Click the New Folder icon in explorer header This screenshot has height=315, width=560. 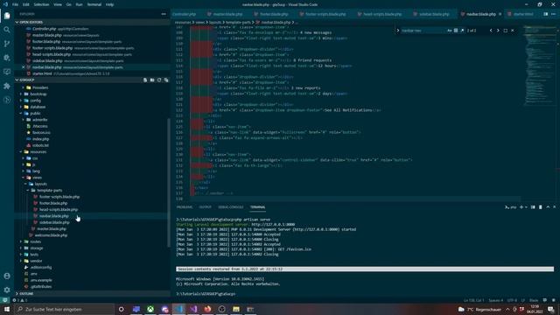coord(152,80)
